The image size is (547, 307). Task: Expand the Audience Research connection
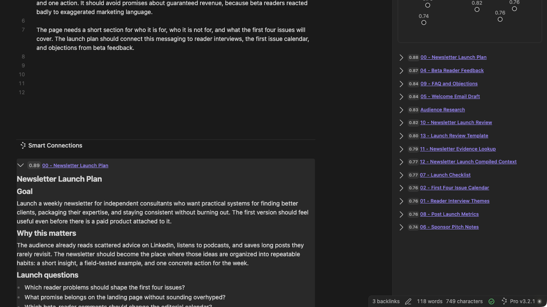pos(401,110)
